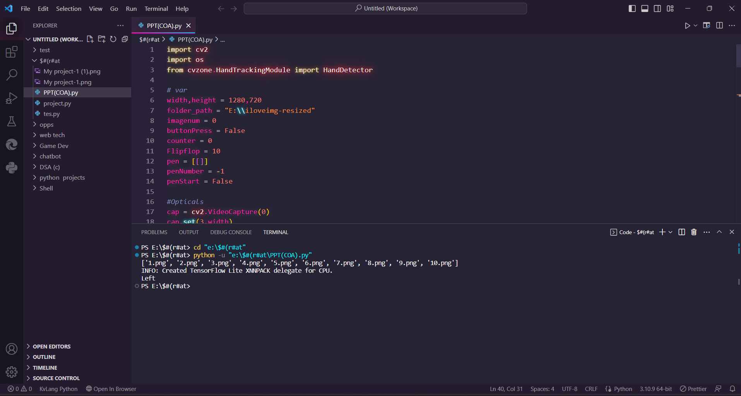Expand the chatbot folder
The image size is (741, 396).
coord(77,156)
